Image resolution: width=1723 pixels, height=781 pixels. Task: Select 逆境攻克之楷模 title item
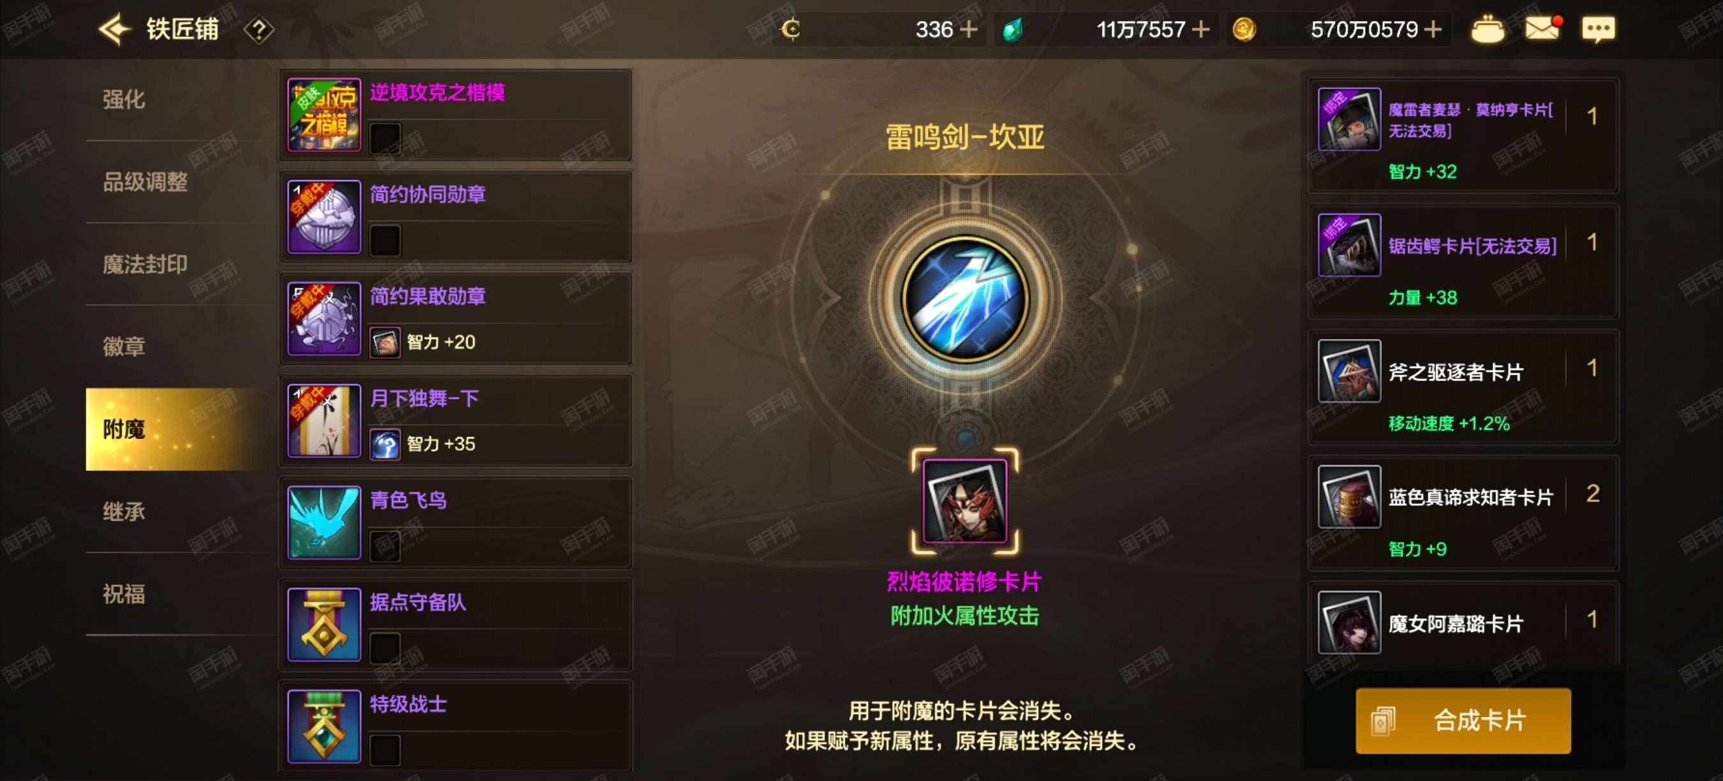(456, 115)
